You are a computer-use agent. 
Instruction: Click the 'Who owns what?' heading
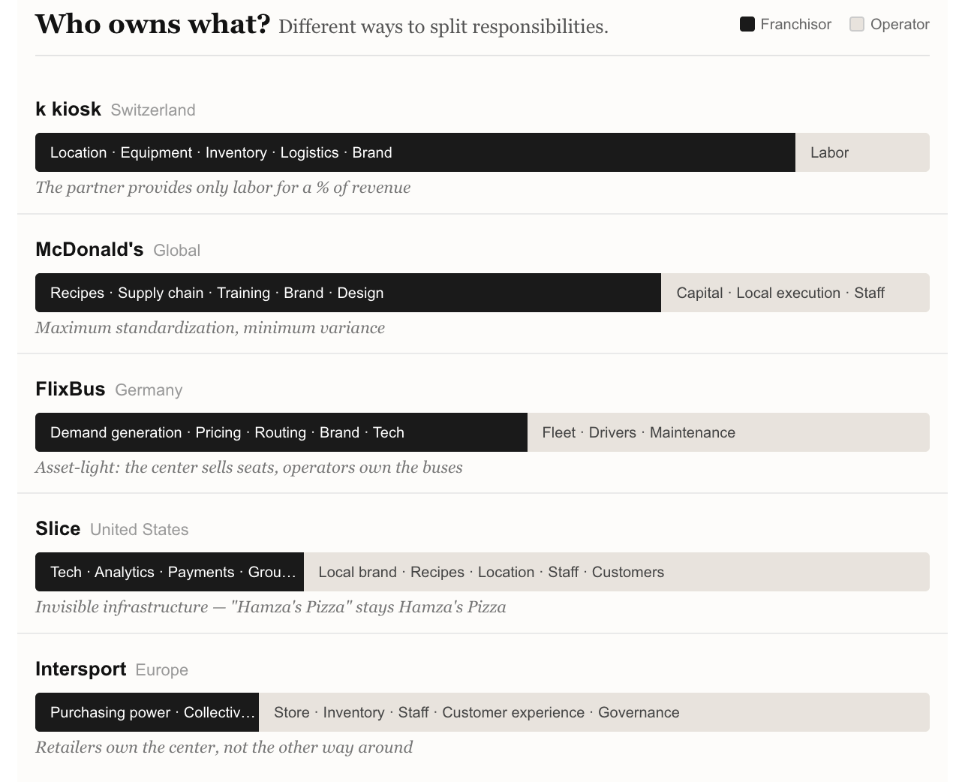coord(152,24)
